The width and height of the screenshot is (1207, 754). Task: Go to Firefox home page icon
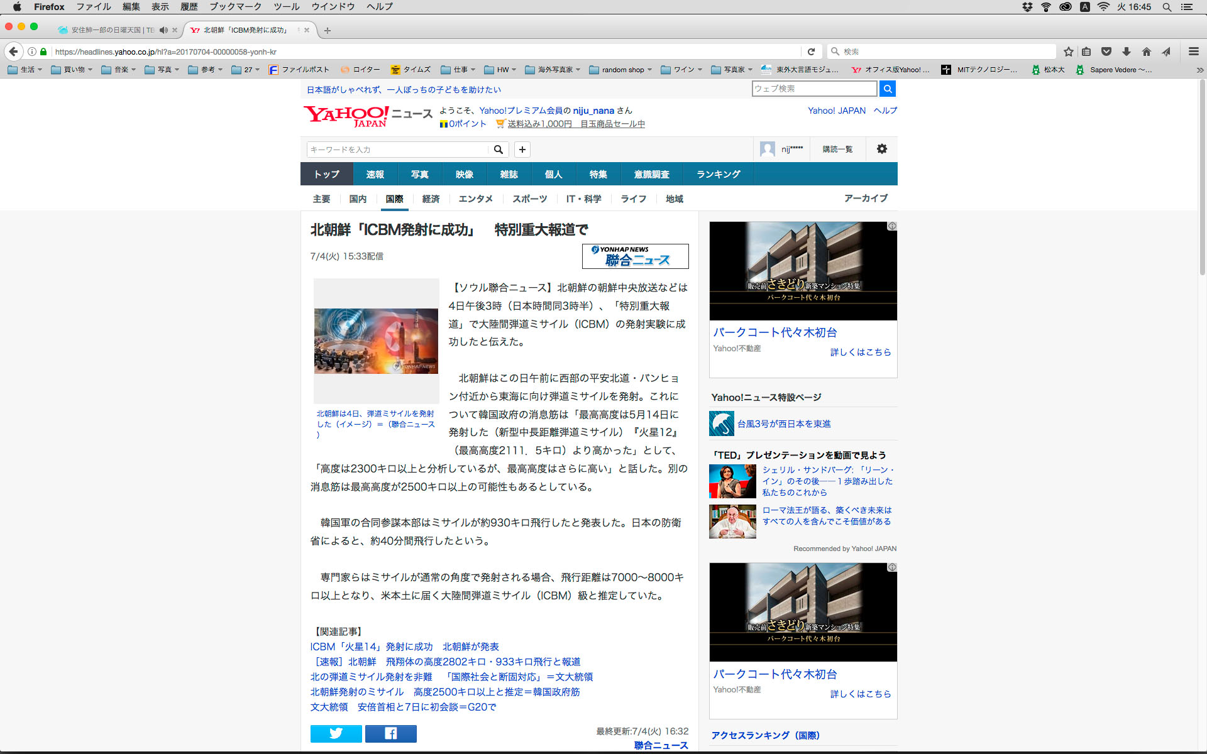pyautogui.click(x=1147, y=52)
